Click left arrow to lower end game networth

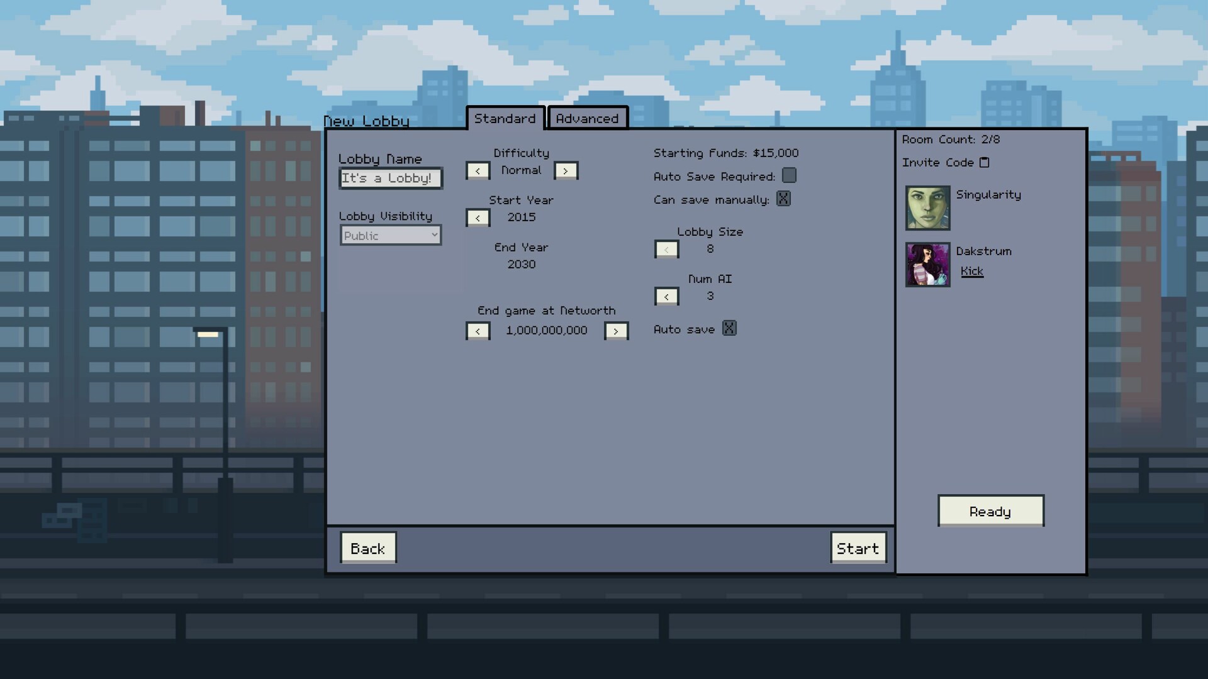[477, 331]
